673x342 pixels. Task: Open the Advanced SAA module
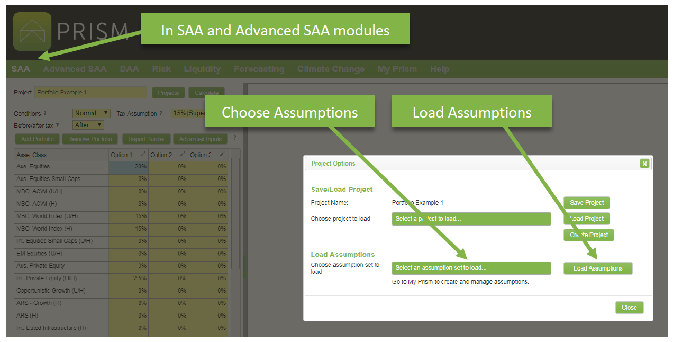(x=75, y=69)
